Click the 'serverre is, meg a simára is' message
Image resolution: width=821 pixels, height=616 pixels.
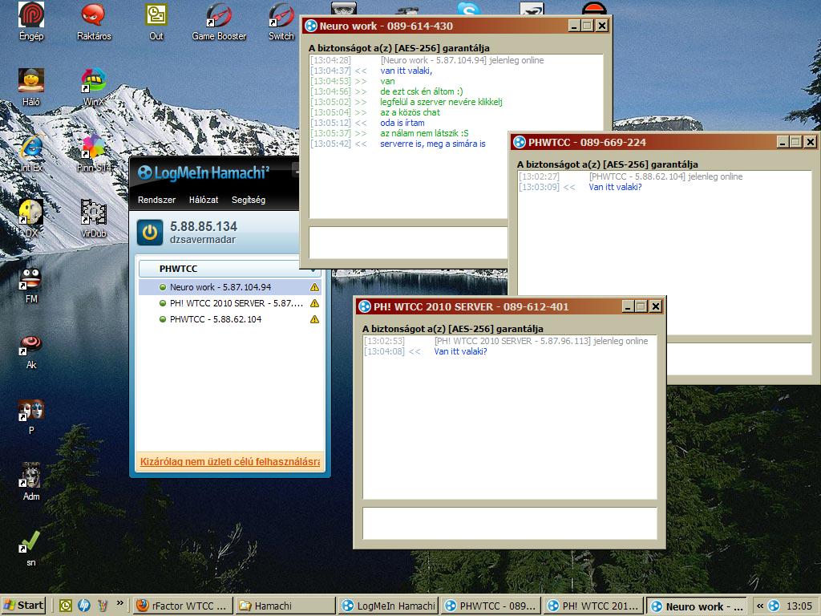[x=432, y=144]
